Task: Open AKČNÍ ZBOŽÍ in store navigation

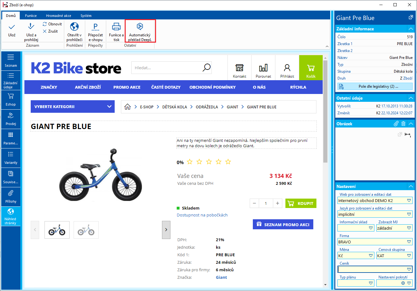Action: 88,87
